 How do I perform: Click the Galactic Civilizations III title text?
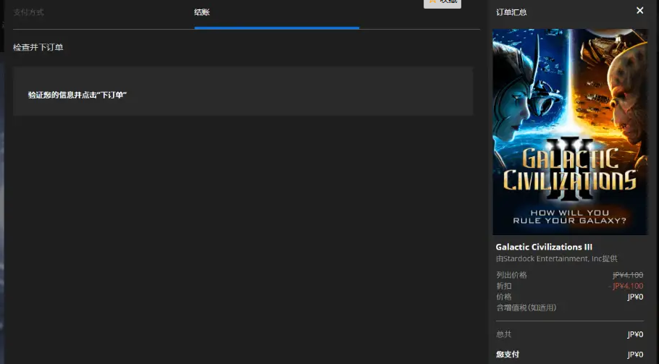[x=544, y=247]
